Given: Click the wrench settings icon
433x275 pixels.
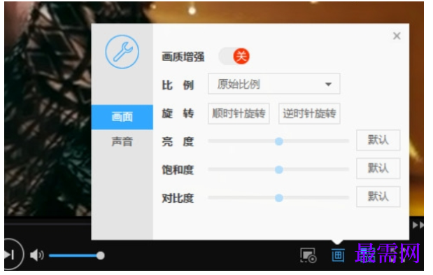Looking at the screenshot, I should click(x=122, y=52).
